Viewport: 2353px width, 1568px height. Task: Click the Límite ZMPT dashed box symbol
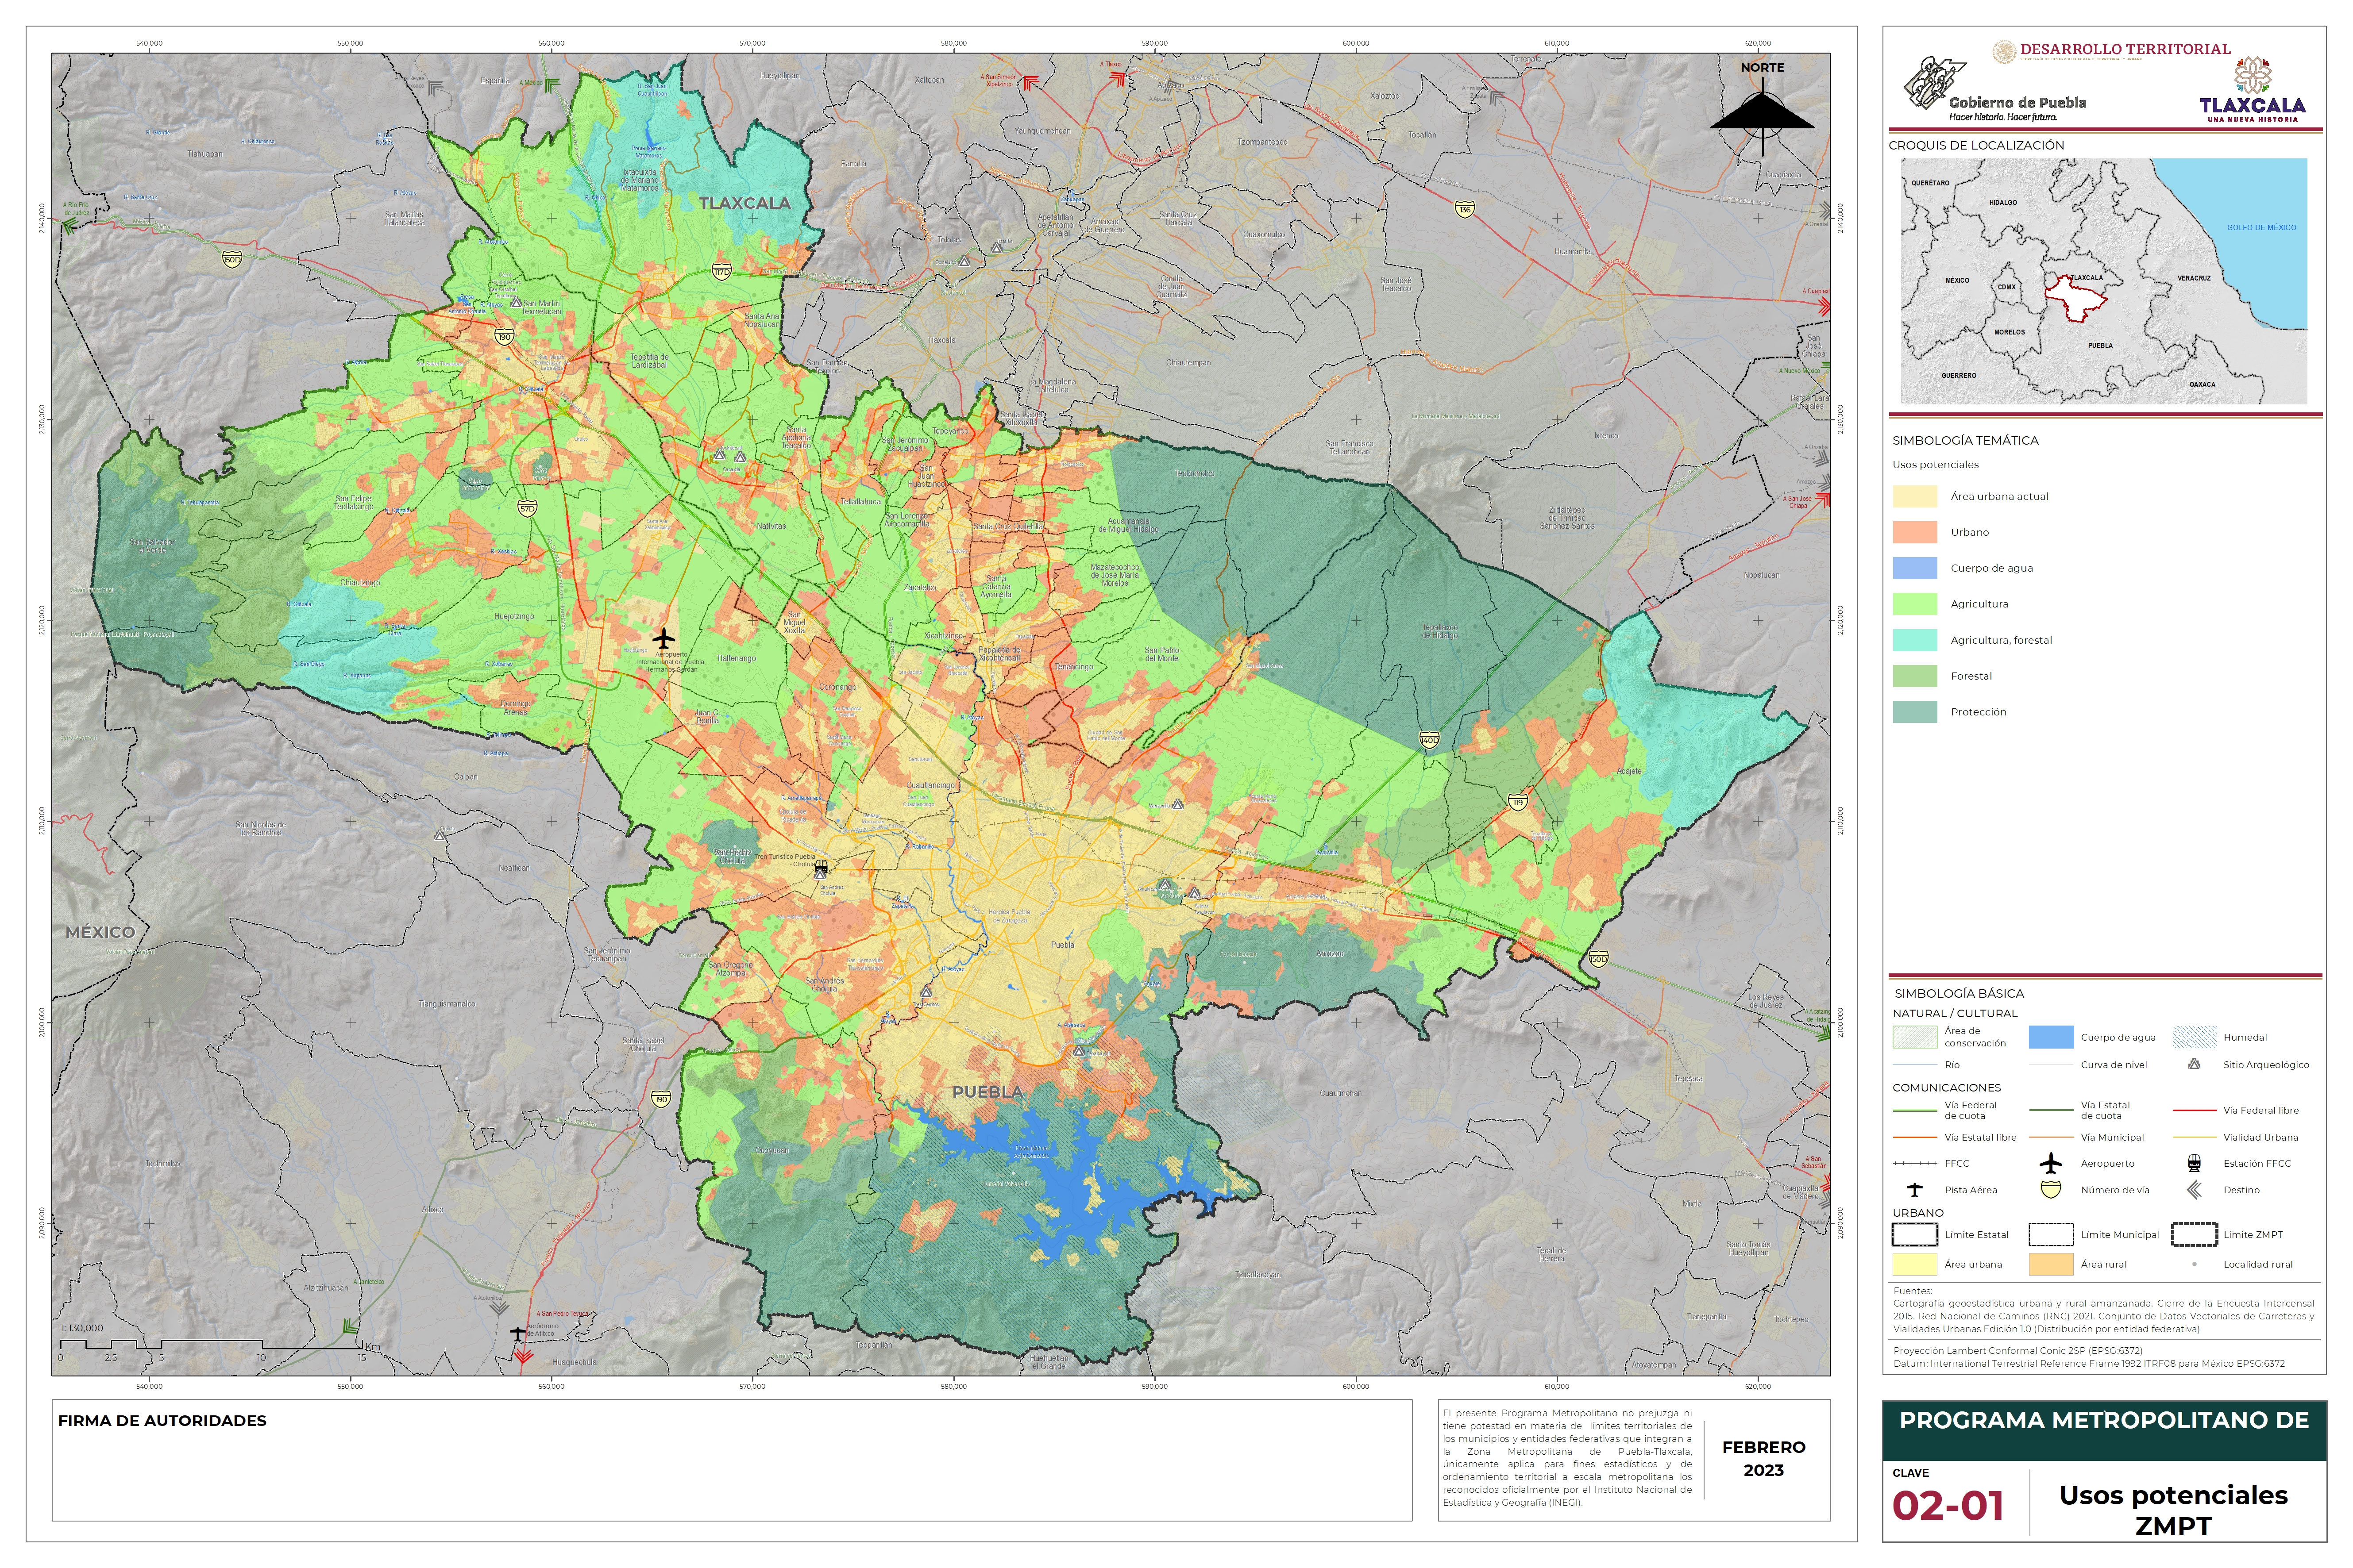coord(2195,1234)
